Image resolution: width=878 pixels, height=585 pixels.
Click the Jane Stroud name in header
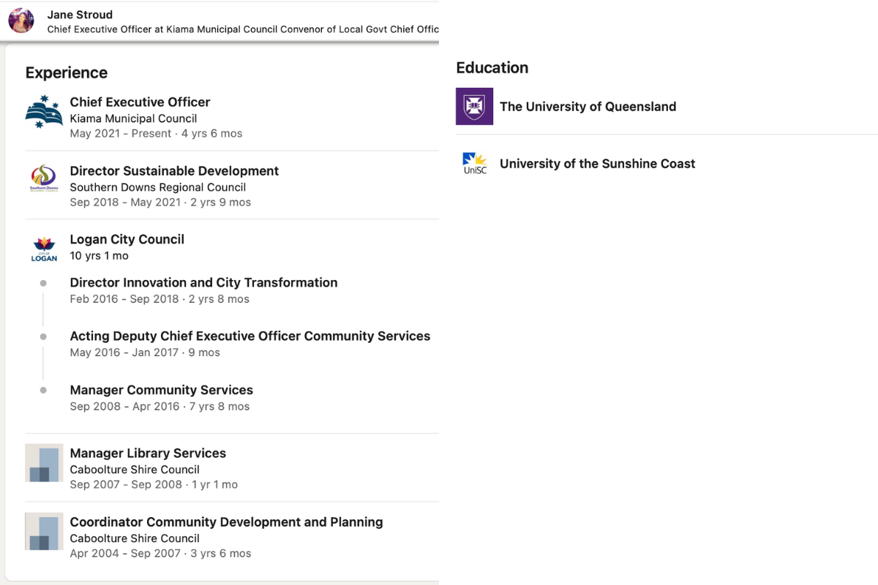coord(80,14)
